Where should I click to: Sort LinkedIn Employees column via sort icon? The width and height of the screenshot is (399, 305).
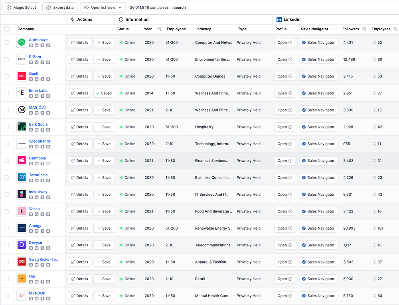click(x=395, y=29)
